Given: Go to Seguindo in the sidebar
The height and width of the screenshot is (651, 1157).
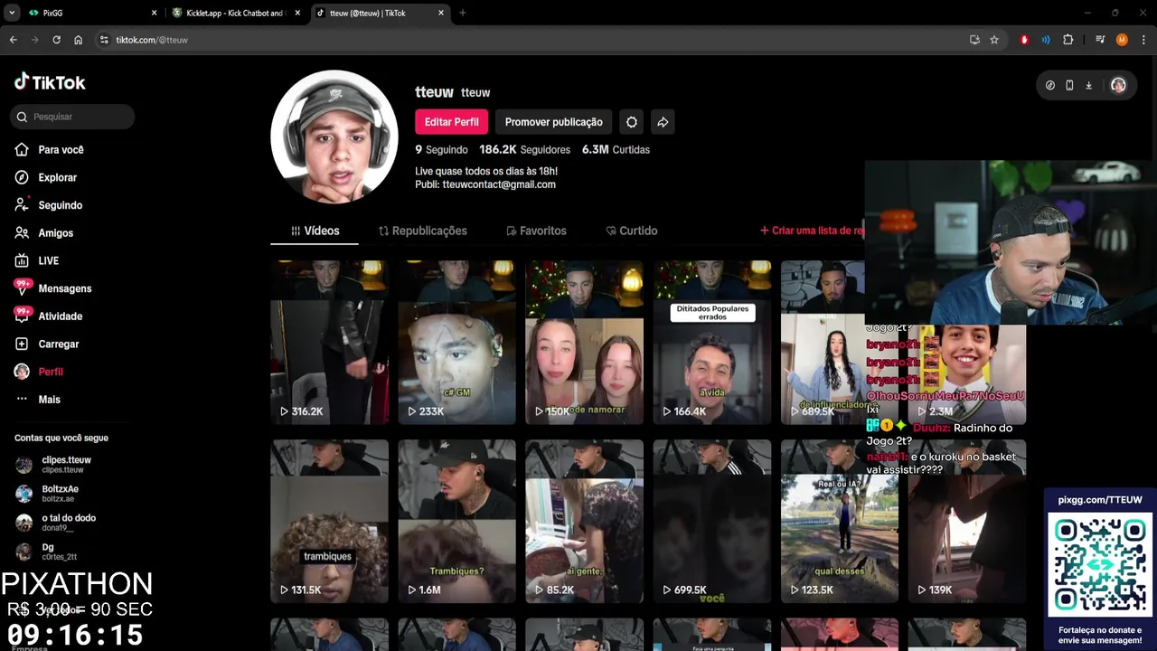Looking at the screenshot, I should tap(49, 205).
